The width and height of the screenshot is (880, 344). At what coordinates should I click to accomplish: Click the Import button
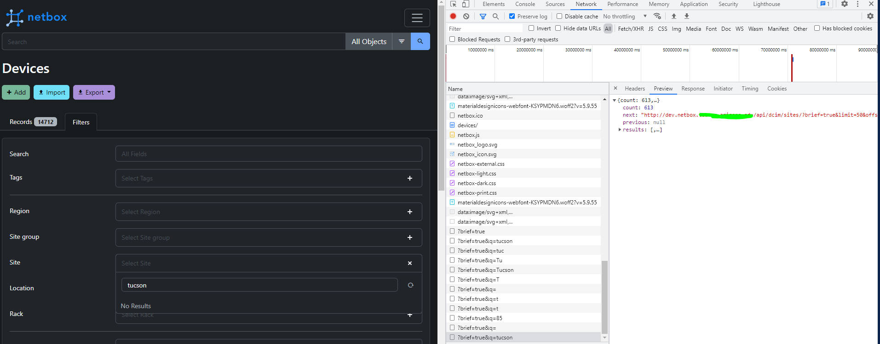(x=52, y=92)
